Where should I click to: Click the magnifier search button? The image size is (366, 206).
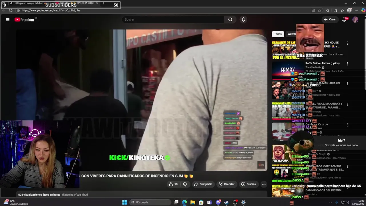(x=230, y=19)
